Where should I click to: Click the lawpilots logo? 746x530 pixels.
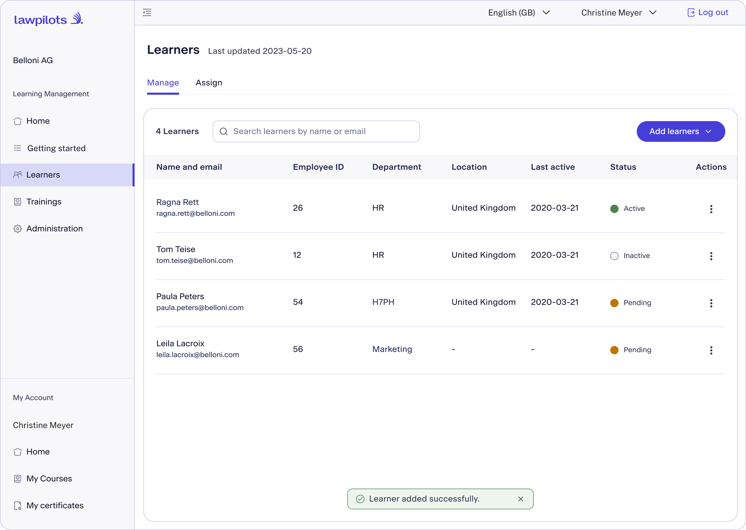[x=49, y=19]
